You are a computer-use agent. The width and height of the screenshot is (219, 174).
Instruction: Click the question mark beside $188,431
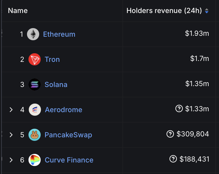(173, 159)
